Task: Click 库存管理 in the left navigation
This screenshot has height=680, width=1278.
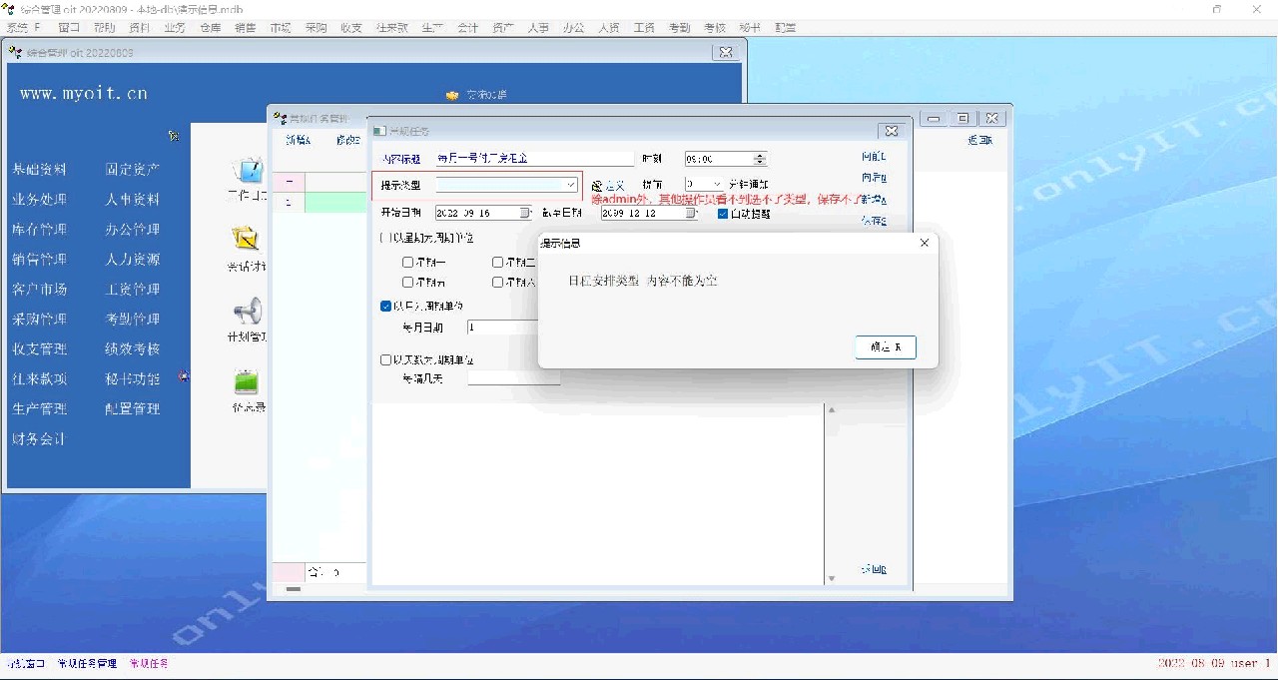Action: pyautogui.click(x=40, y=230)
